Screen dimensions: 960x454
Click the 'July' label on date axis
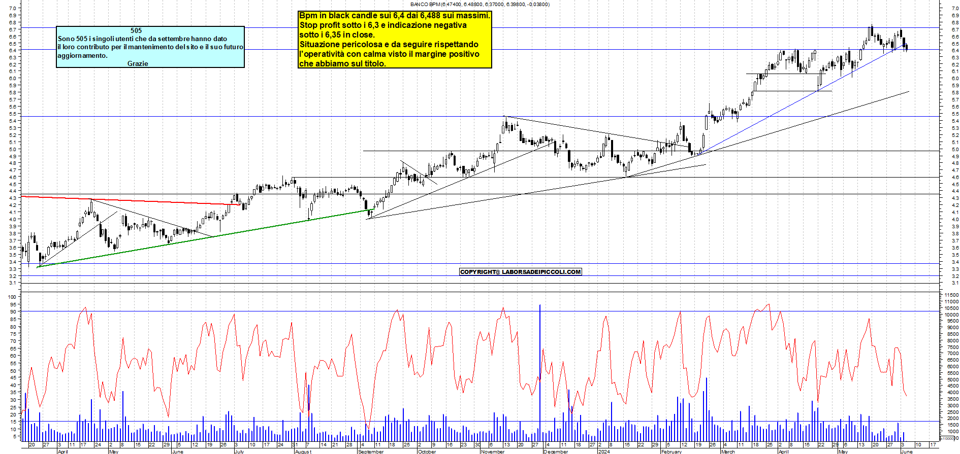(239, 451)
